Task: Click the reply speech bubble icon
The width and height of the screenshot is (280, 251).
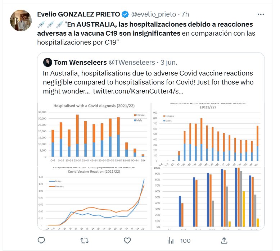Action: coord(41,240)
